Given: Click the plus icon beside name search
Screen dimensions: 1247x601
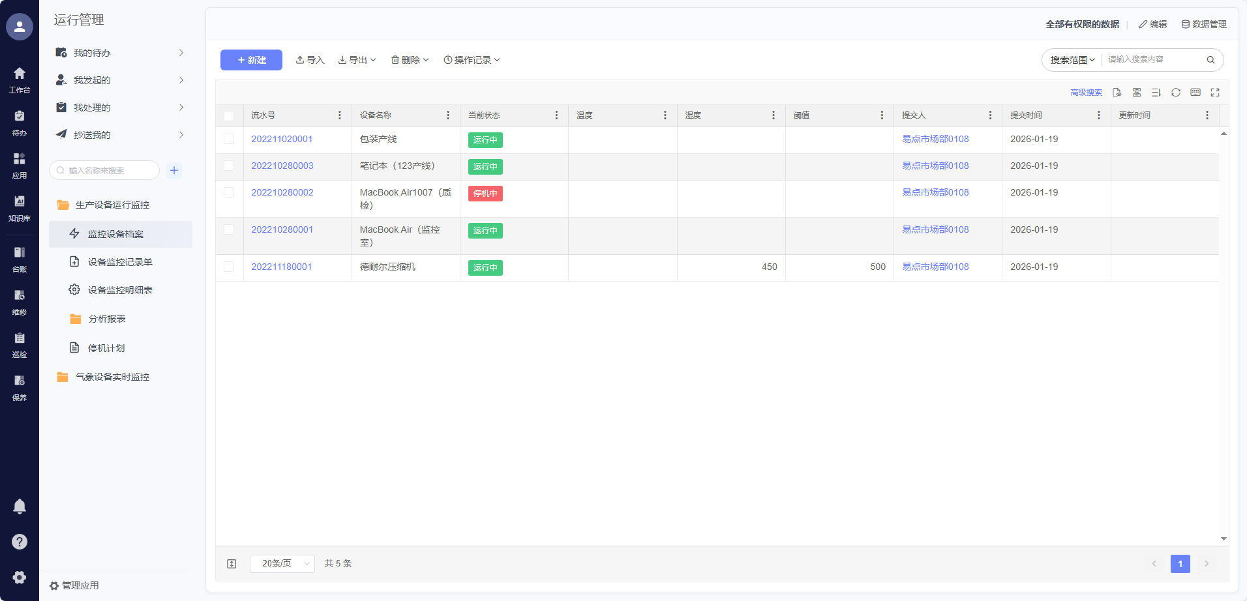Looking at the screenshot, I should click(x=174, y=171).
